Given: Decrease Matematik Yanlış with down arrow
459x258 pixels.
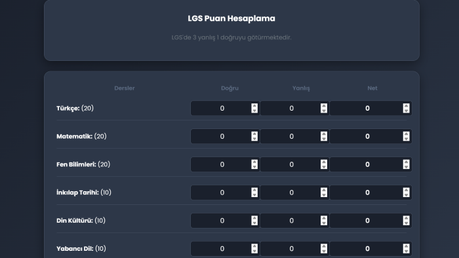Looking at the screenshot, I should coord(324,139).
